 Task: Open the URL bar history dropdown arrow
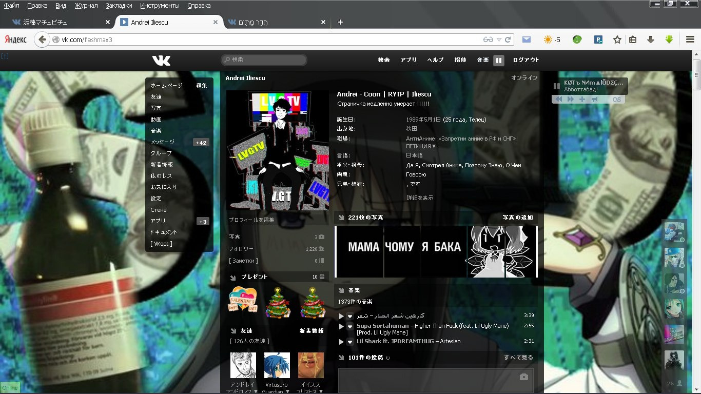coord(499,40)
